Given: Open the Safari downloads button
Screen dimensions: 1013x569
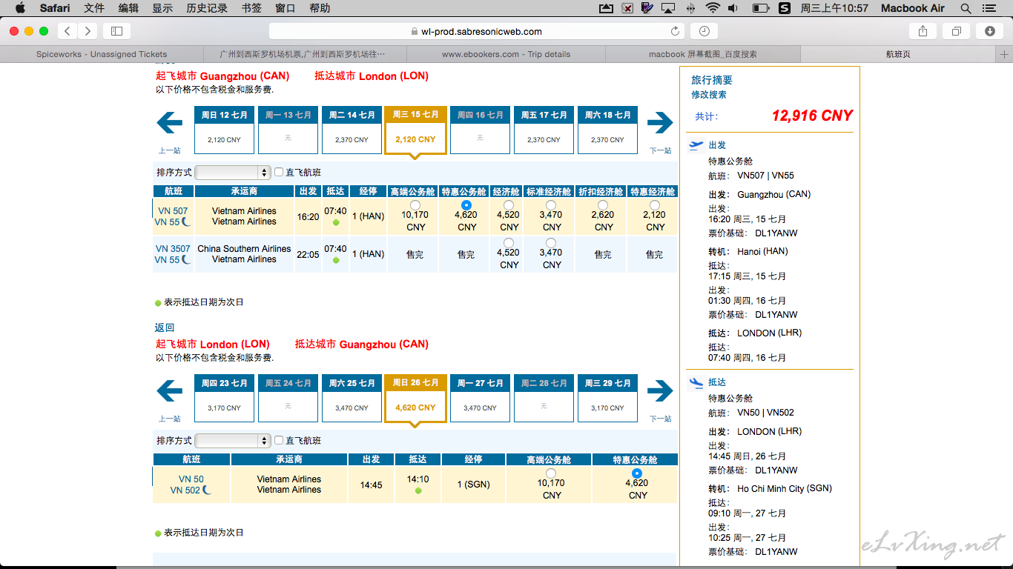Looking at the screenshot, I should (990, 31).
